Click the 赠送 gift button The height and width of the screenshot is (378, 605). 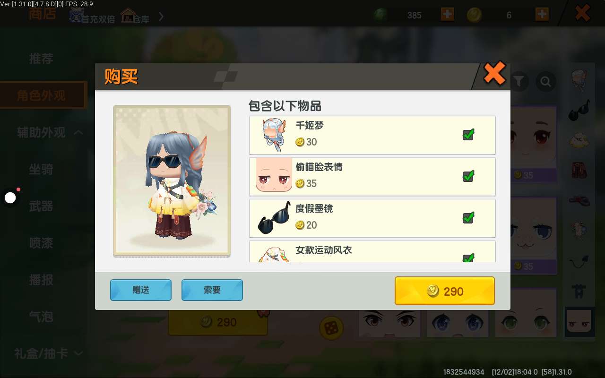click(x=141, y=290)
